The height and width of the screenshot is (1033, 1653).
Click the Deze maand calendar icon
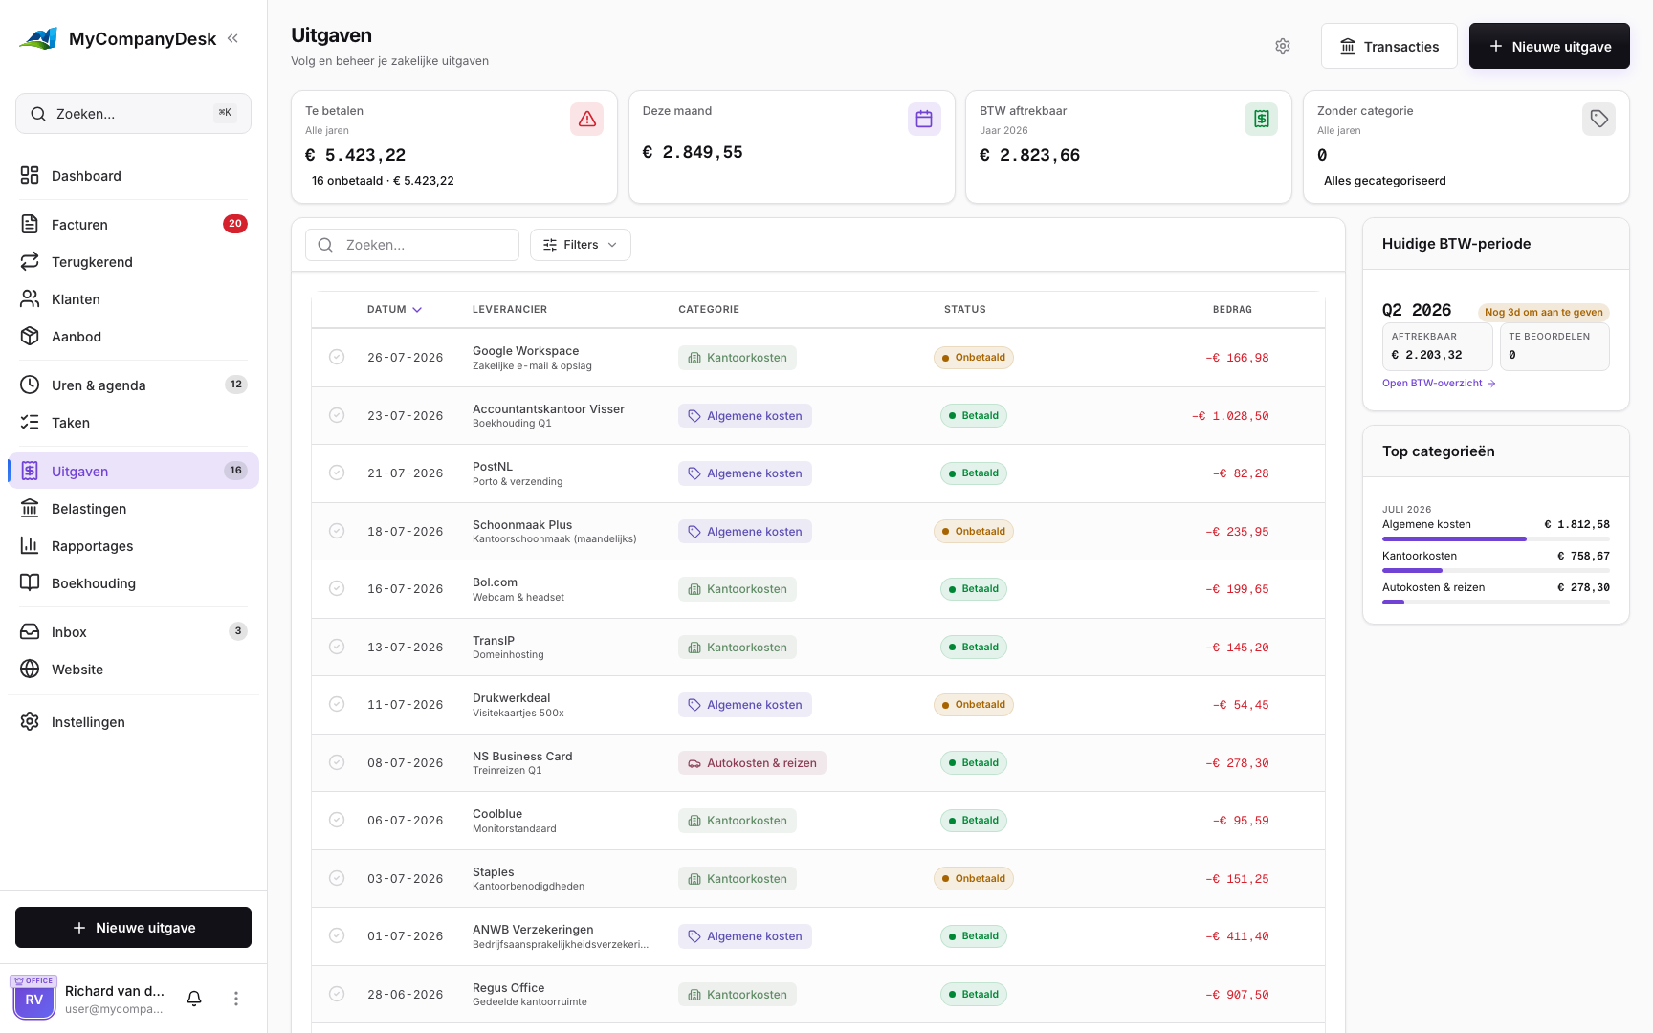(x=924, y=119)
